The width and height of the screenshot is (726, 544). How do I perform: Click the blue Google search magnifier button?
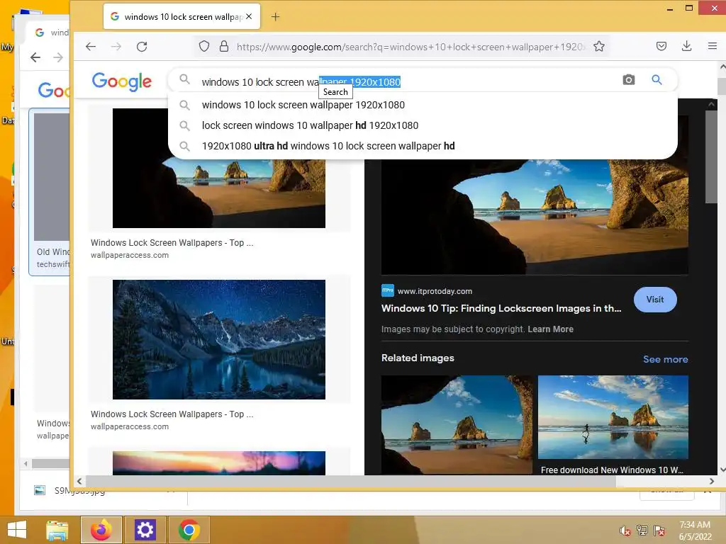(657, 80)
